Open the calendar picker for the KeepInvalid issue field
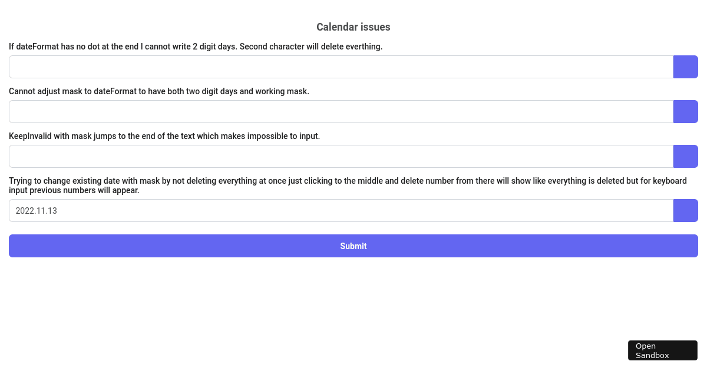The height and width of the screenshot is (371, 707). (685, 156)
